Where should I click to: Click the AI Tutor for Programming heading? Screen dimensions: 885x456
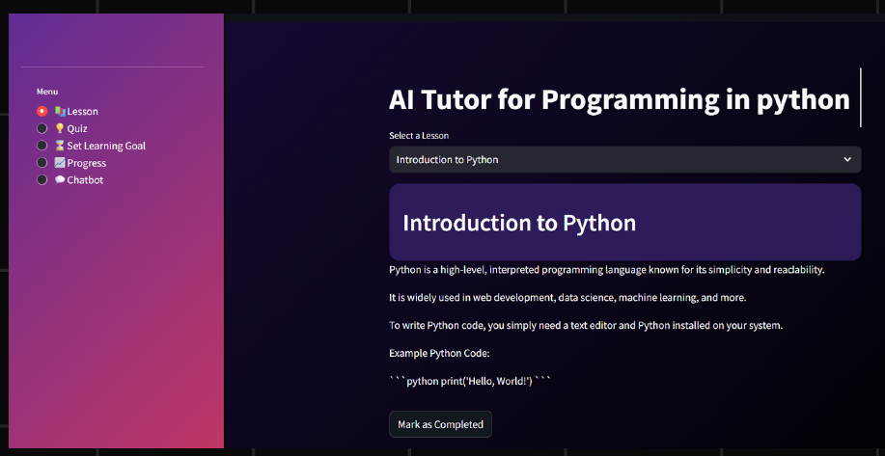pos(620,100)
